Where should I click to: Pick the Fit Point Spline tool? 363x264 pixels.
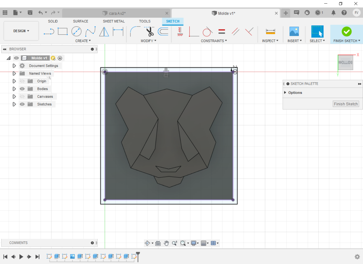(x=90, y=31)
